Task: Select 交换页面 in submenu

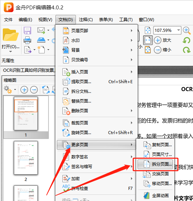Action: [155, 174]
